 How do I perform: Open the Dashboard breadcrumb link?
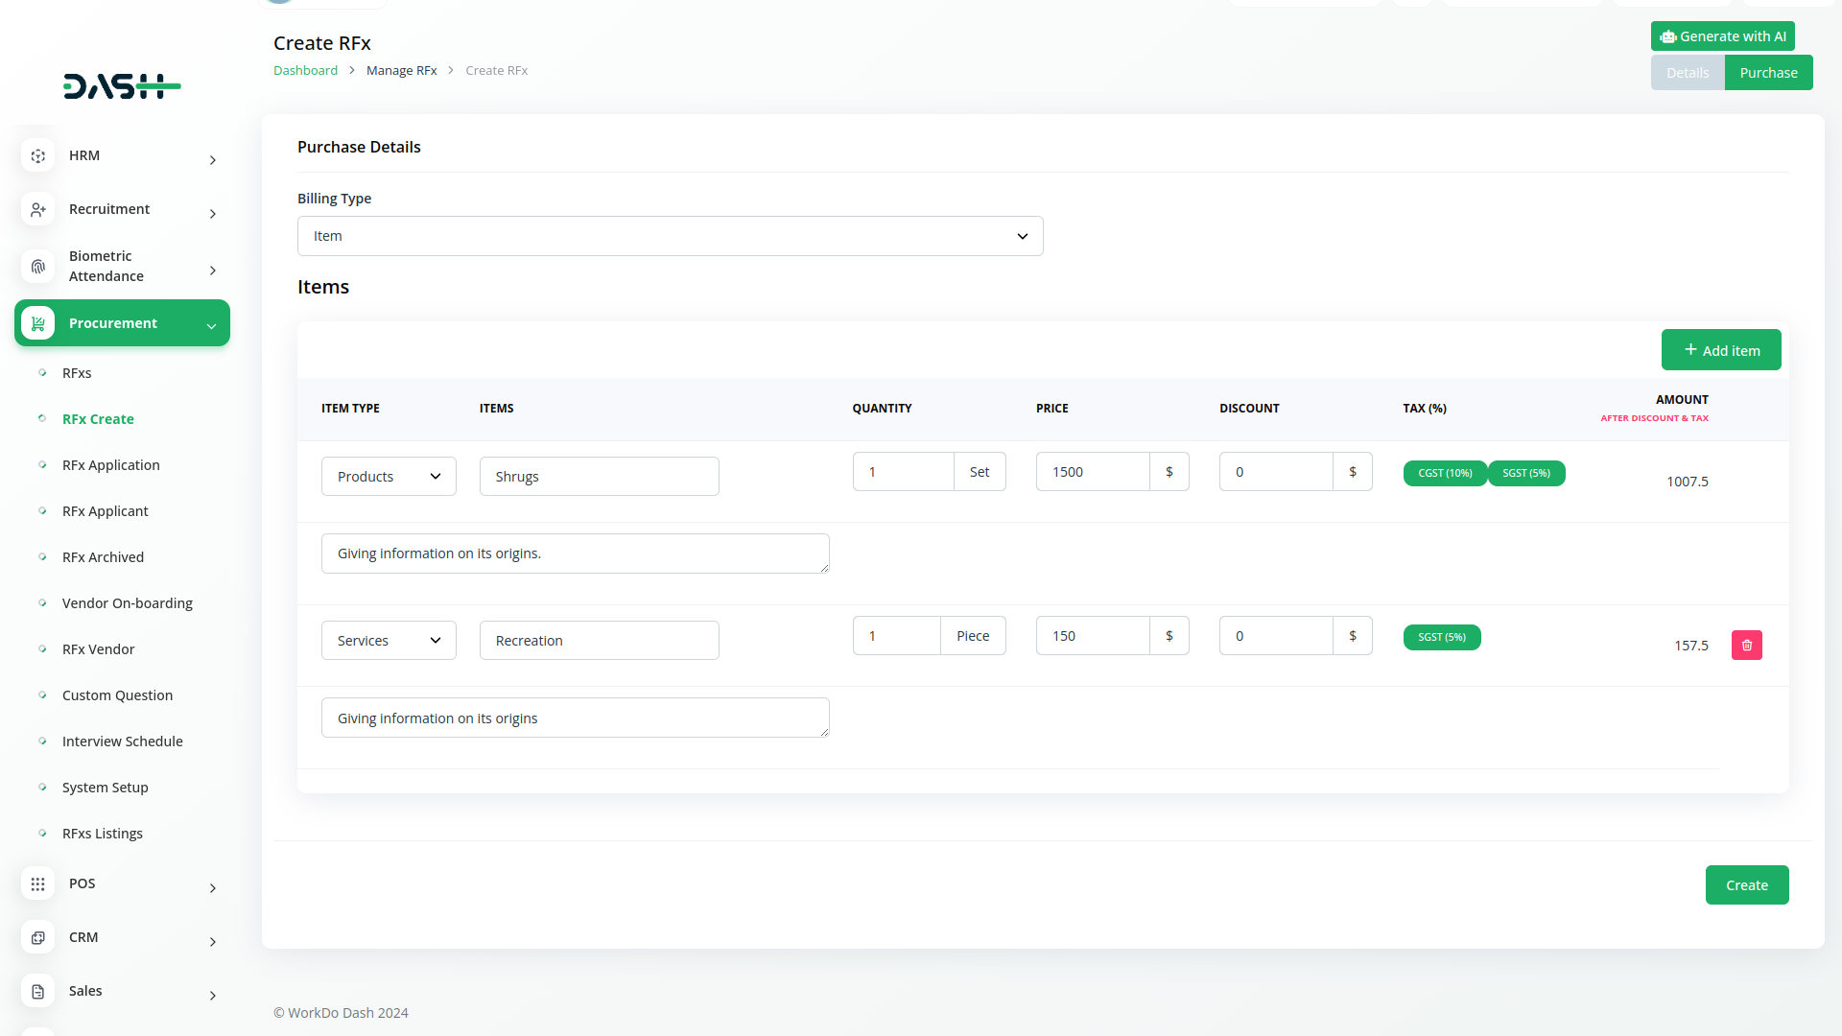[305, 71]
